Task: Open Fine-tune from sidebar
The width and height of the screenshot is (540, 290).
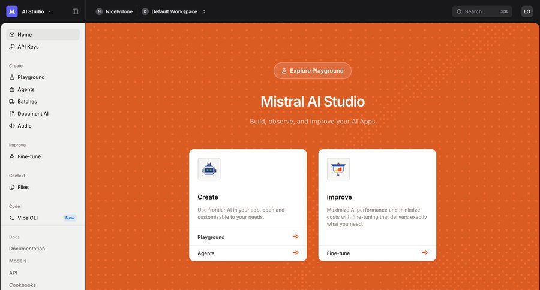Action: coord(29,156)
